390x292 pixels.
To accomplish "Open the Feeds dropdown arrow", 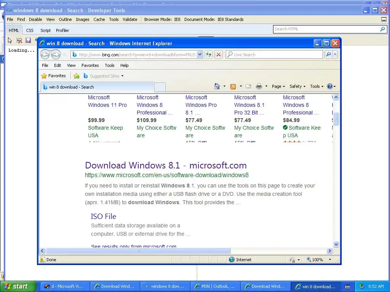I will [241, 86].
